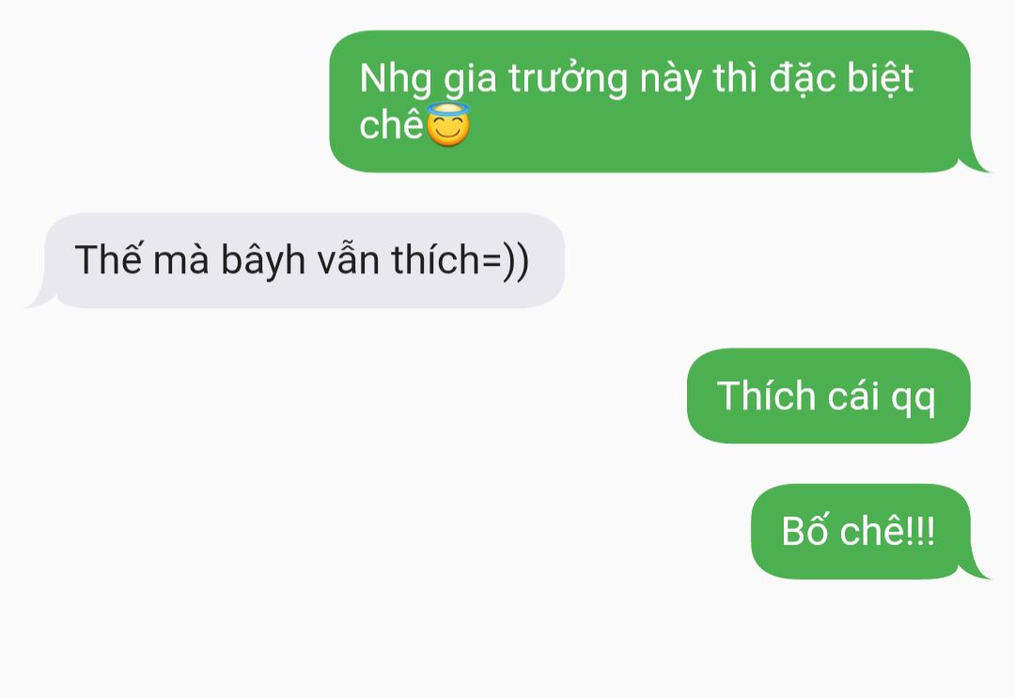
Task: Tap the word 'bâyh' in the gray bubble
Action: 263,260
